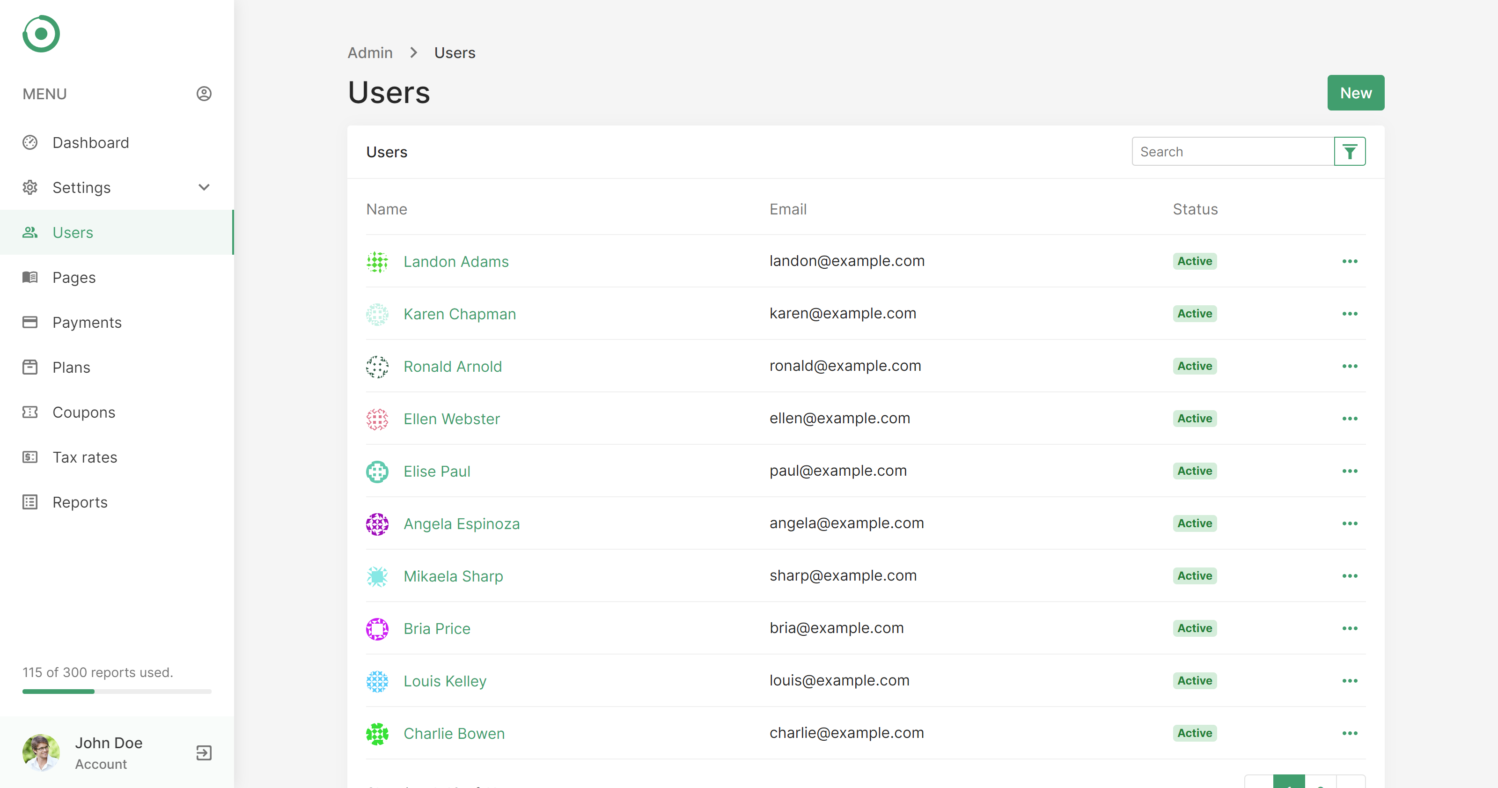
Task: Click the Active badge for Landon Adams
Action: click(x=1195, y=262)
